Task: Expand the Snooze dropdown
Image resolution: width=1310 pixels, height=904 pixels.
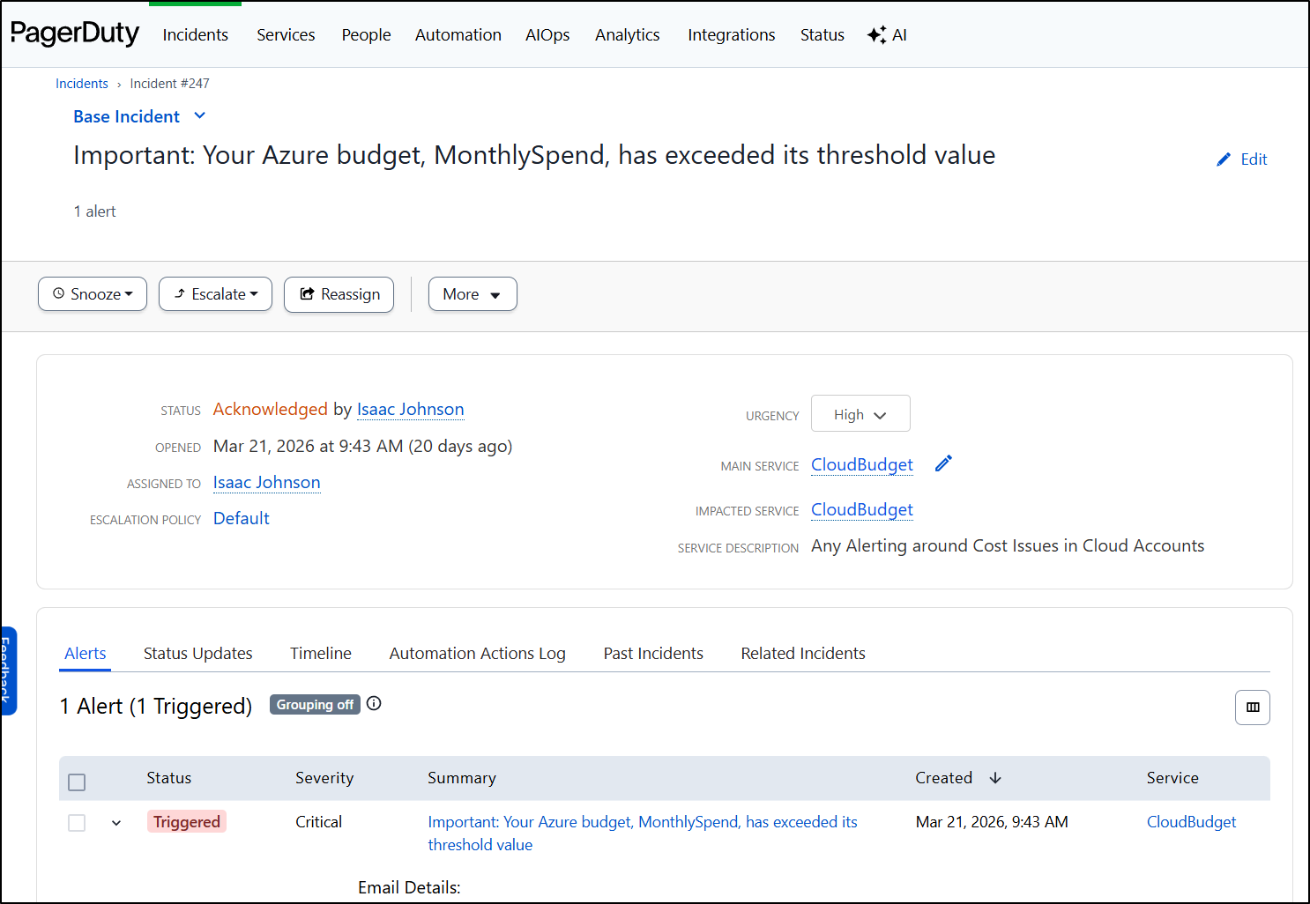Action: (93, 294)
